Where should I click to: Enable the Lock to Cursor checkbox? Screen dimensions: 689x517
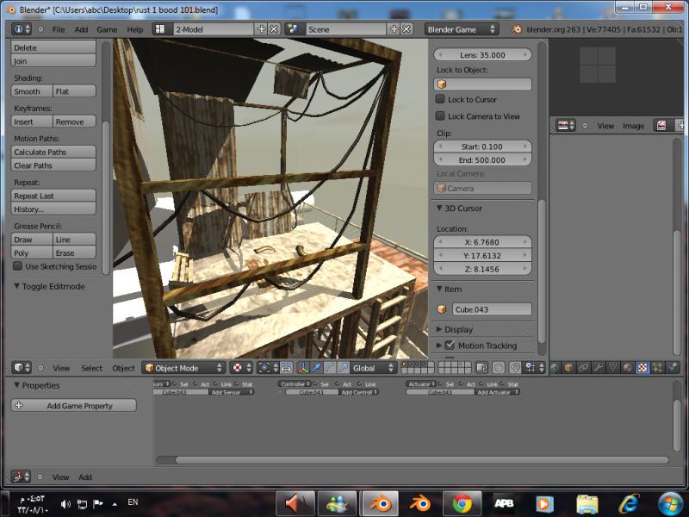point(440,100)
